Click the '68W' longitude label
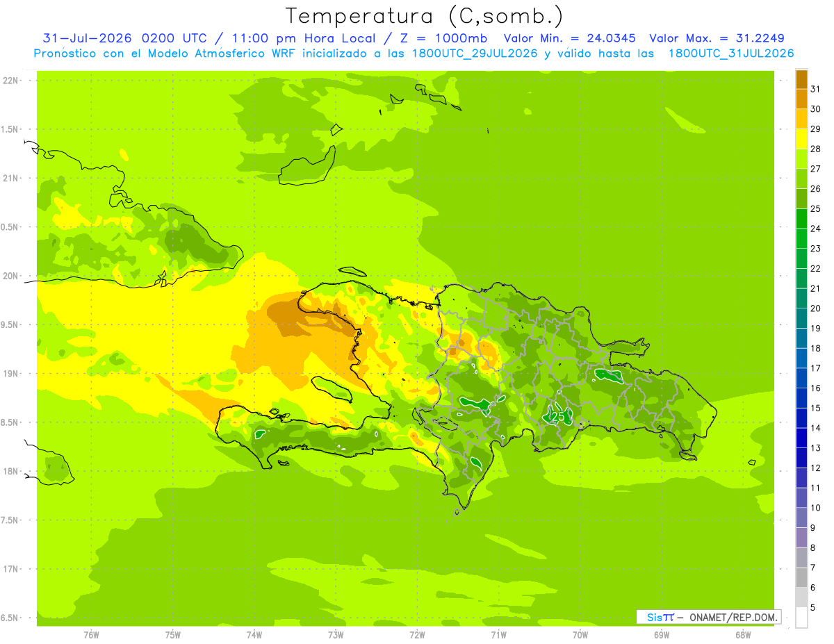The height and width of the screenshot is (644, 834). coord(742,635)
